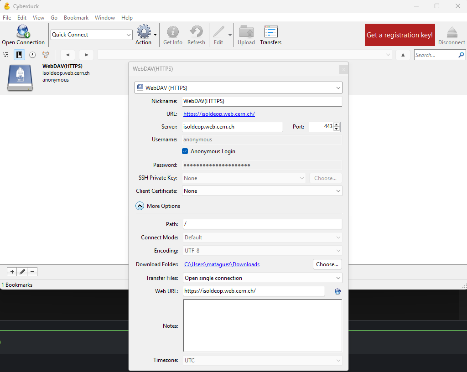
Task: Open the Transfers window
Action: pos(270,32)
